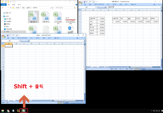The image size is (163, 113).
Task: Expand the File Explorer ribbon chevron
Action: click(74, 5)
